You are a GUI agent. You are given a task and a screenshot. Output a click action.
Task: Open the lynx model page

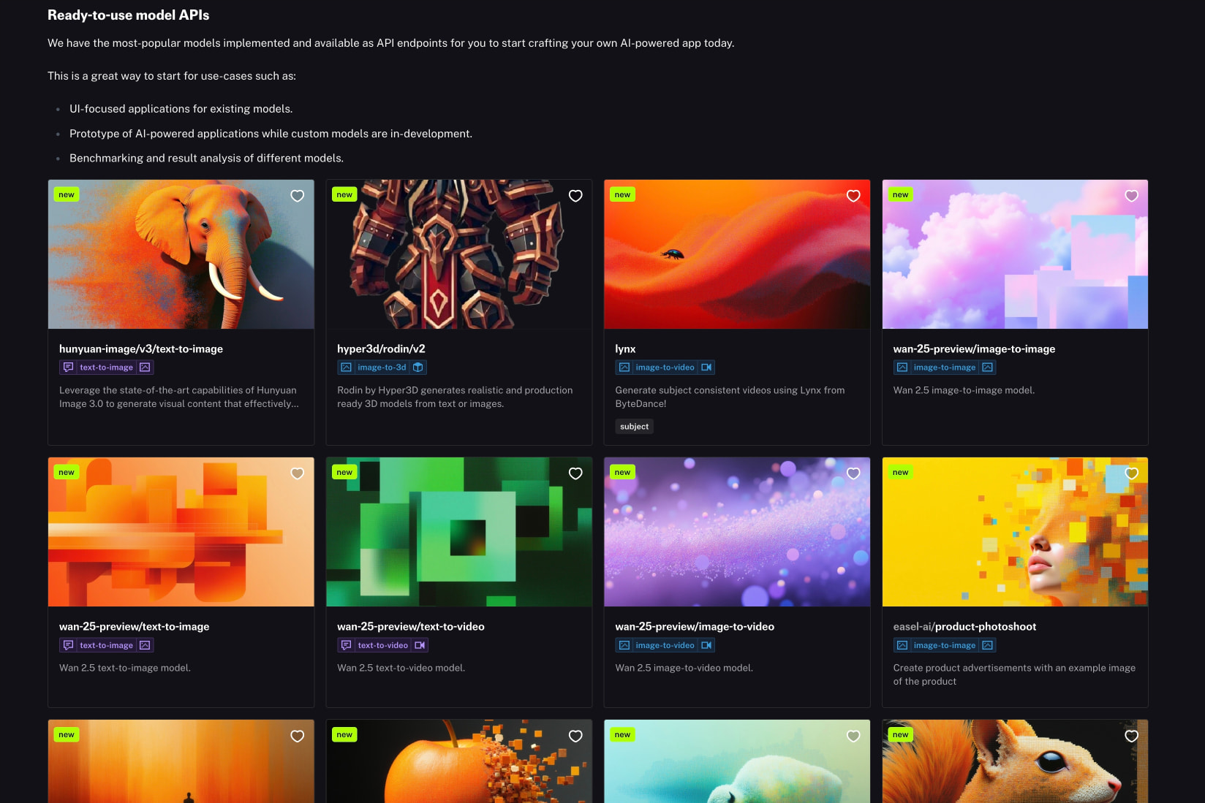tap(625, 349)
